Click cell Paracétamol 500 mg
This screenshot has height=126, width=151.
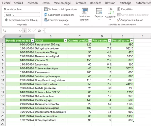point(51,45)
